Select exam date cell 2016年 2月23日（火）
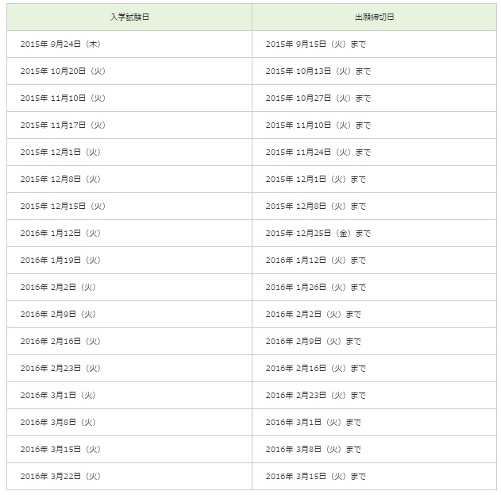Image resolution: width=501 pixels, height=495 pixels. pyautogui.click(x=60, y=369)
